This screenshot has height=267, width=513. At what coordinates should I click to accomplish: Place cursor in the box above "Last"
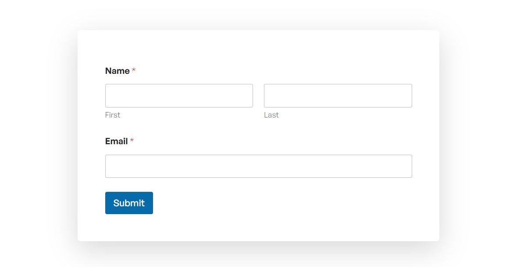tap(338, 96)
